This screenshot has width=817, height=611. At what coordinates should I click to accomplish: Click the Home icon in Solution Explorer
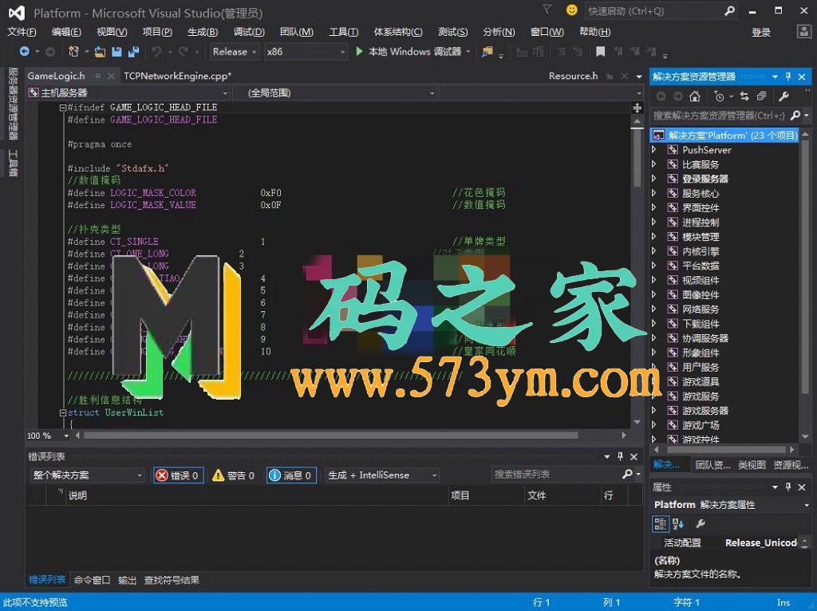[x=695, y=97]
